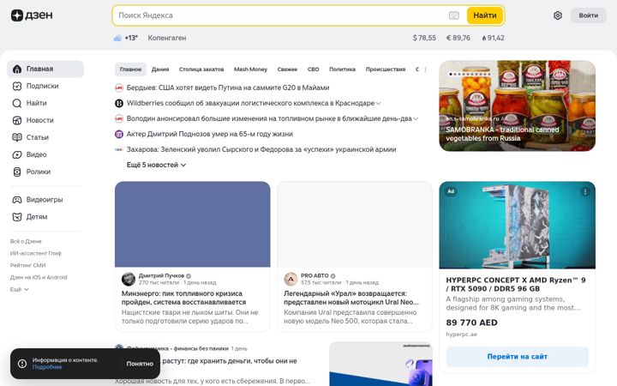
Task: Click the Войти login button
Action: [588, 15]
